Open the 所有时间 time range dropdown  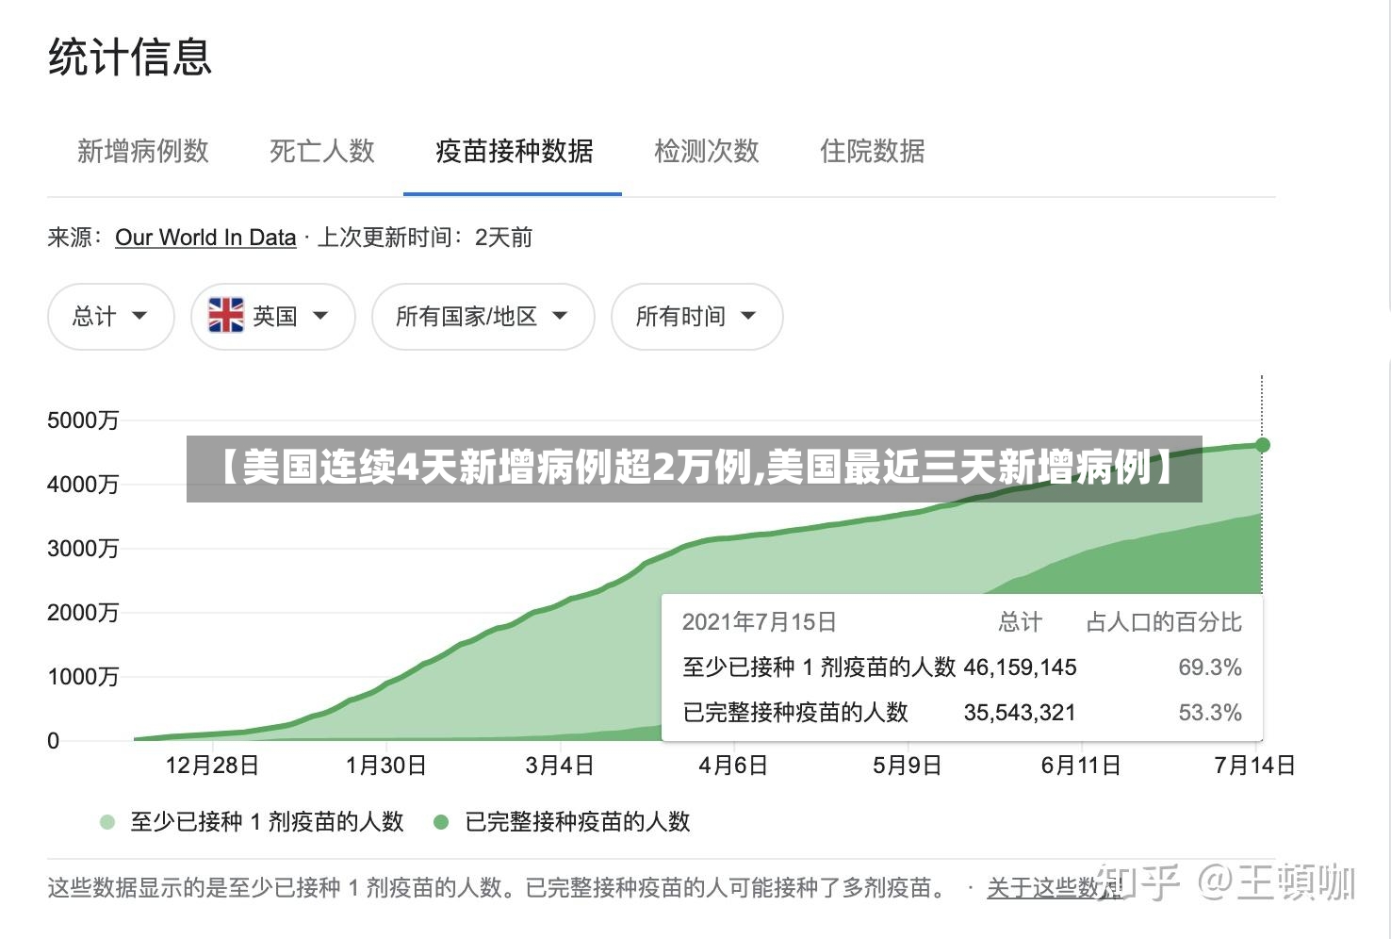tap(697, 317)
